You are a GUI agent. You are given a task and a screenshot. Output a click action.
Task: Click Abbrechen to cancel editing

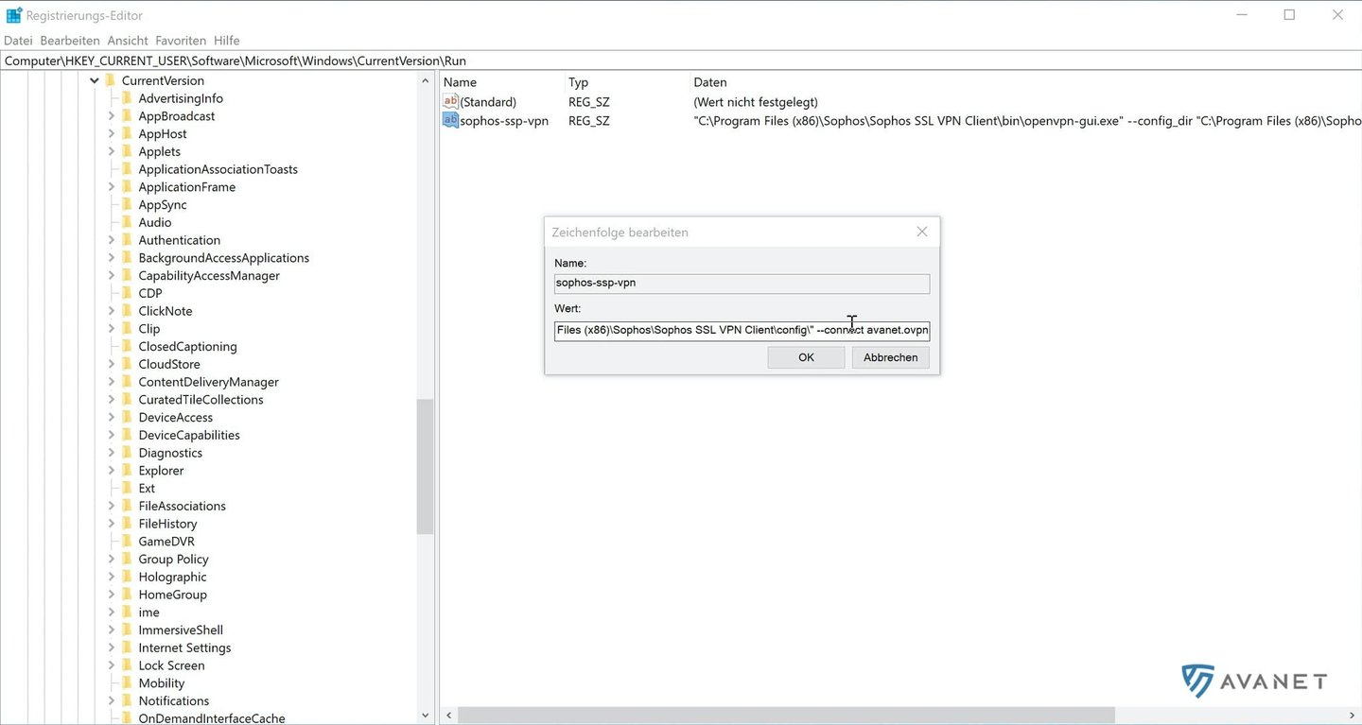(891, 357)
